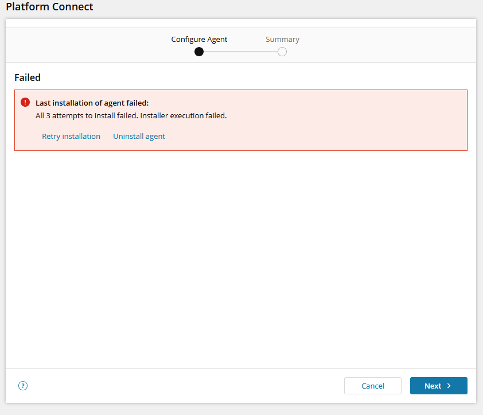Proceed with the Next button
Screen dimensions: 483x415
click(x=439, y=386)
